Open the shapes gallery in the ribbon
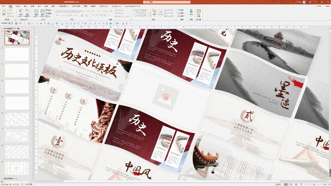 142,13
